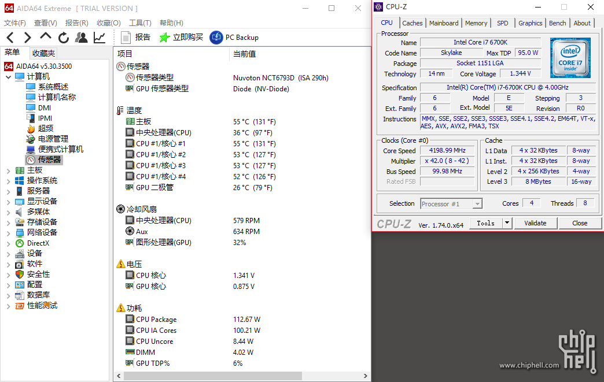Open the SPD tab in CPU-Z

[x=502, y=23]
